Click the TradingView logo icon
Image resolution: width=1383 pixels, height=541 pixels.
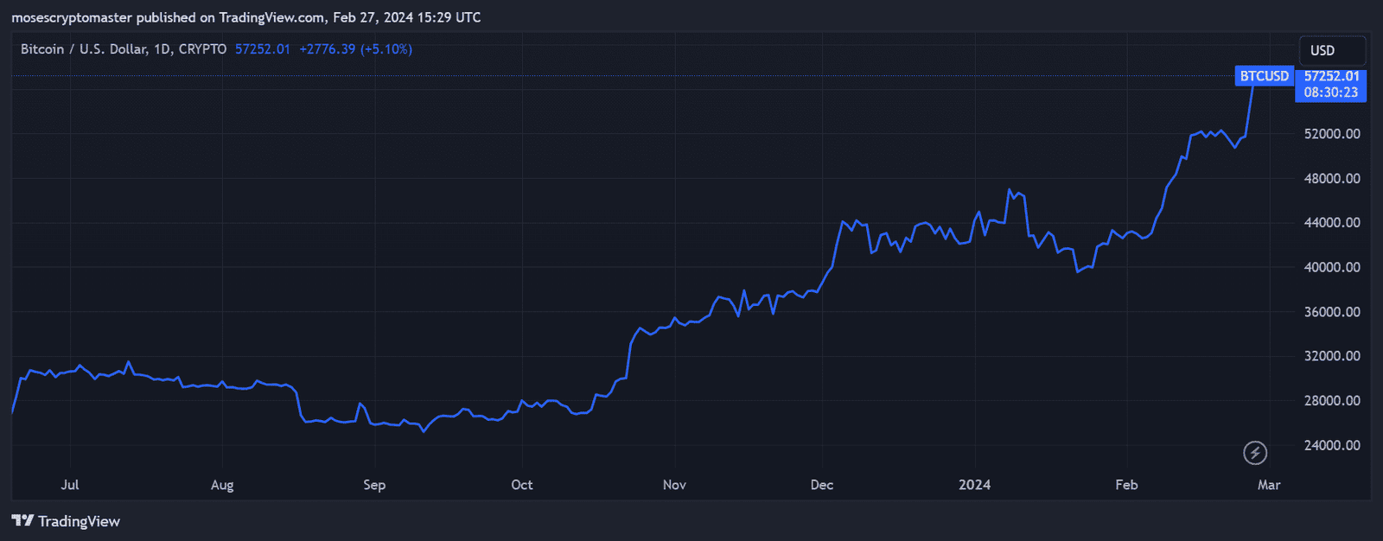coord(22,520)
